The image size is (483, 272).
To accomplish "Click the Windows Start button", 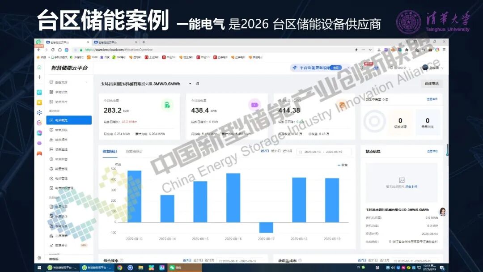I will tap(39, 268).
